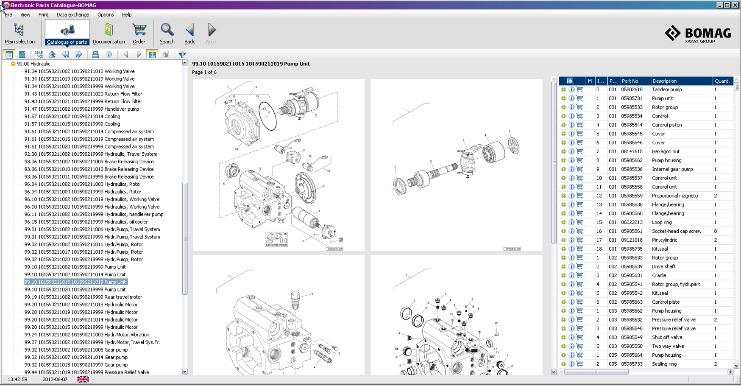Click the Back navigation button

click(x=189, y=34)
